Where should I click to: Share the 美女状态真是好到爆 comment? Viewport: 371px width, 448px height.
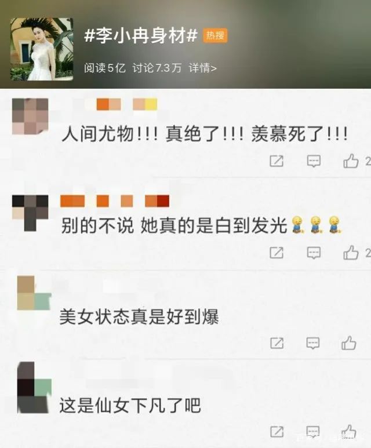(x=277, y=343)
